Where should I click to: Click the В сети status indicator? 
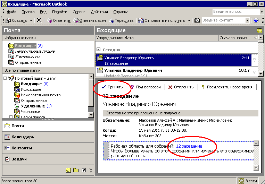coord(248,181)
